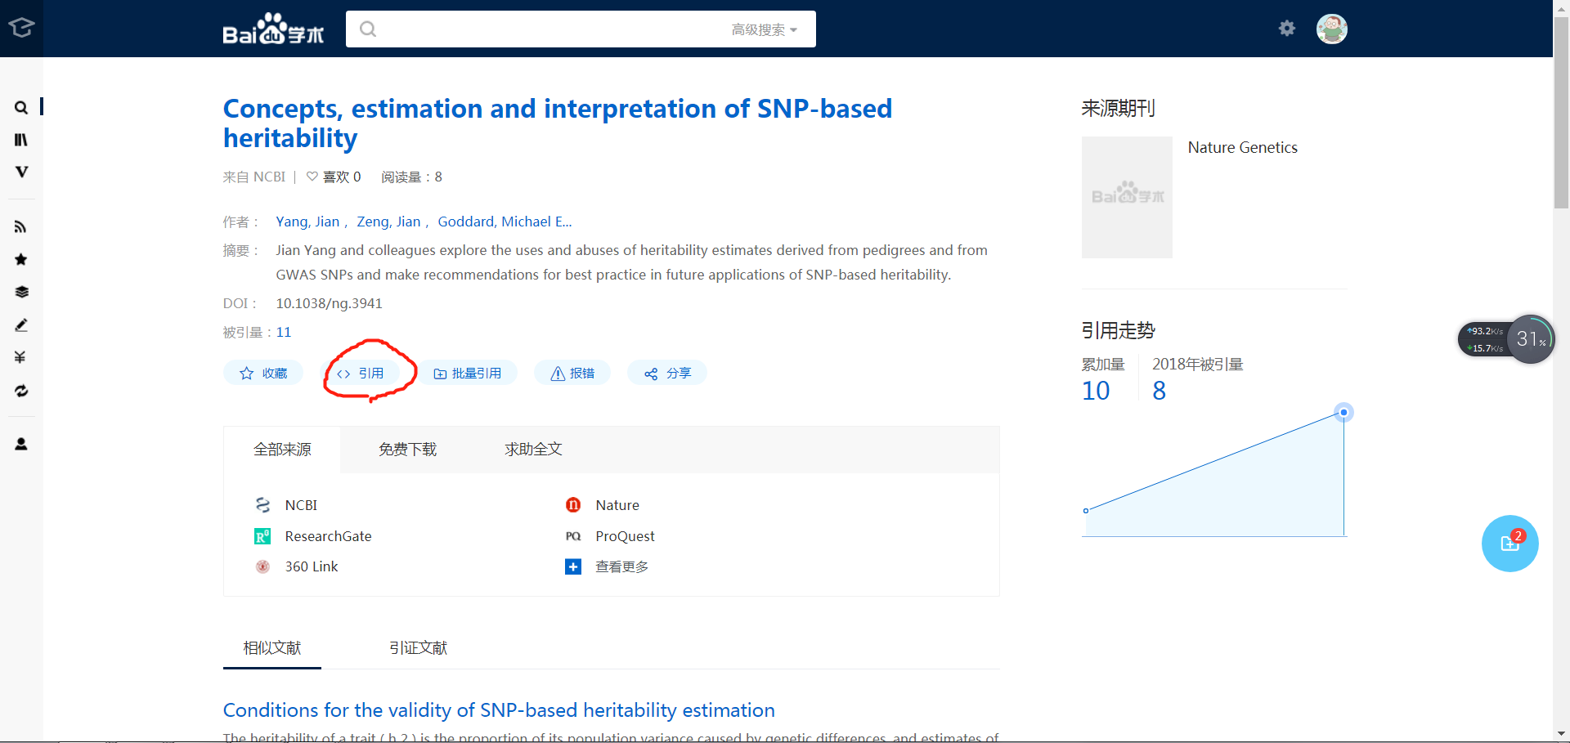Click the citation count 11 link

[x=284, y=332]
